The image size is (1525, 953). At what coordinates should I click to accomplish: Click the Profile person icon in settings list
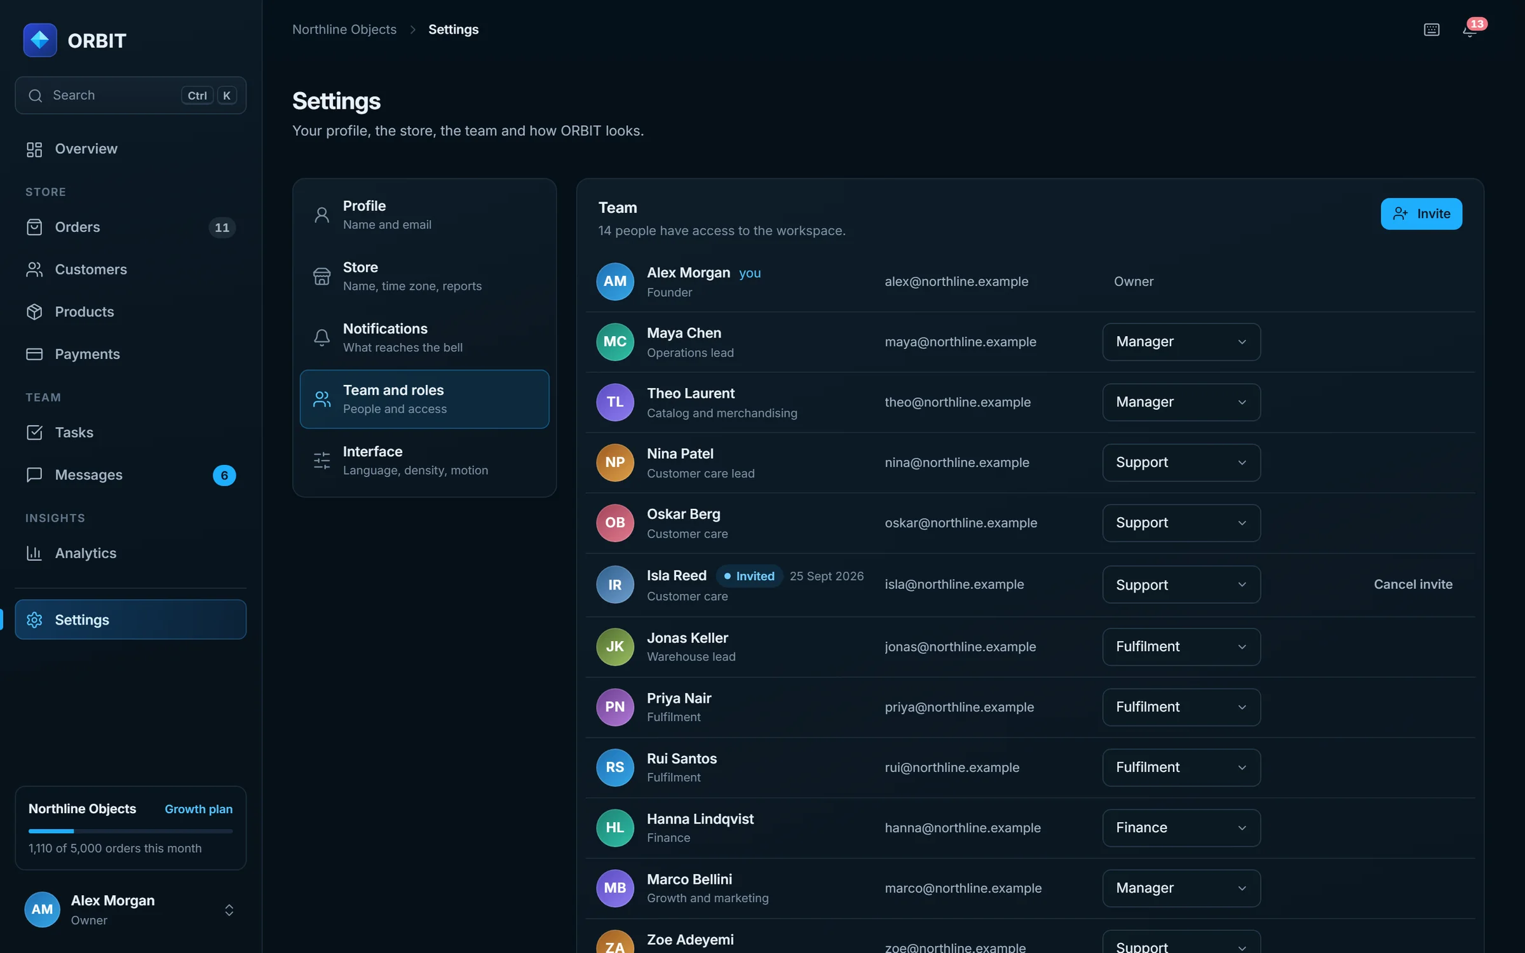[x=322, y=215]
